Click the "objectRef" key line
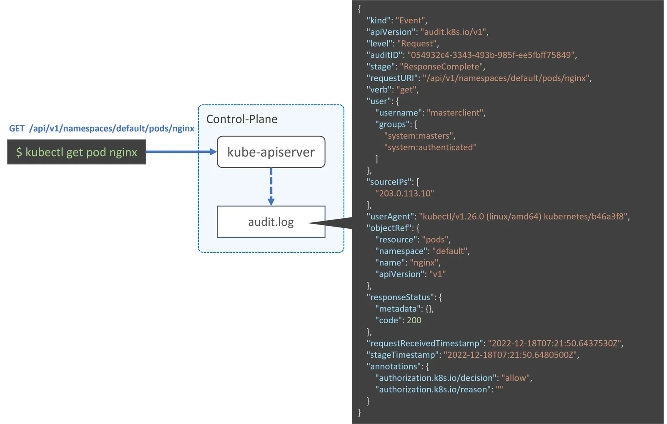This screenshot has width=667, height=424. 393,228
